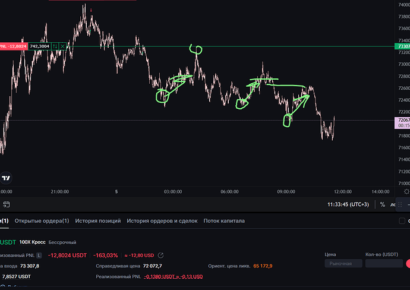
Task: Open the История позиций tab
Action: [x=98, y=221]
